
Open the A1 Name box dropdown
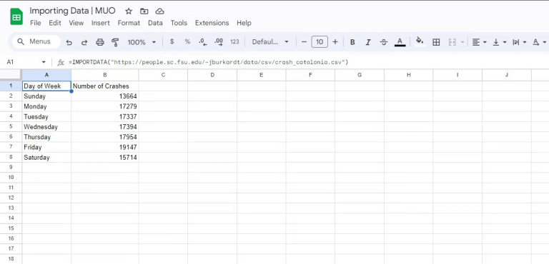pyautogui.click(x=44, y=62)
